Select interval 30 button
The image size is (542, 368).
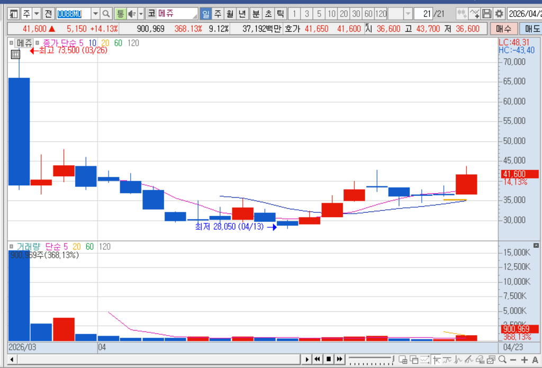[356, 14]
